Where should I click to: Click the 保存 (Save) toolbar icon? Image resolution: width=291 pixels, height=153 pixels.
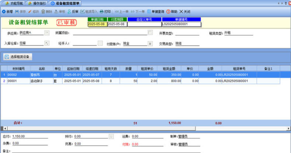[21, 12]
